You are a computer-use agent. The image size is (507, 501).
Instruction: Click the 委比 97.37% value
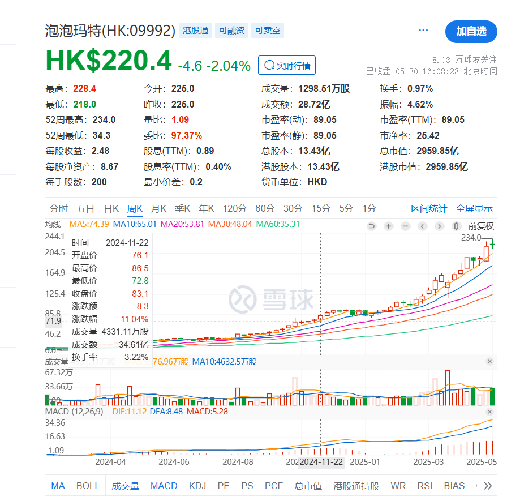(x=187, y=135)
